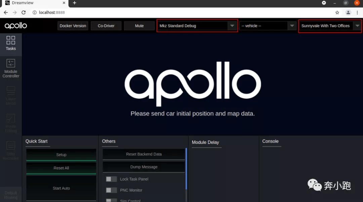Screen dimensions: 363x202
Task: Open the browser profile icon
Action: (x=348, y=12)
